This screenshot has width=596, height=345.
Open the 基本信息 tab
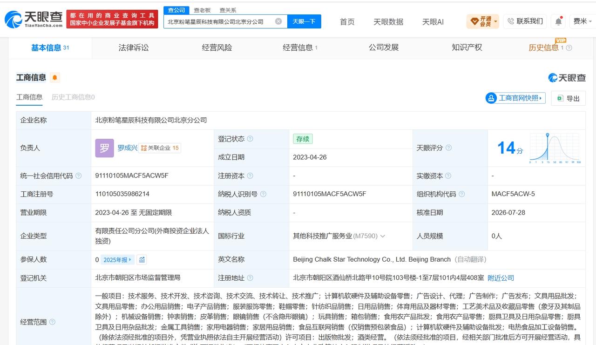coord(50,47)
